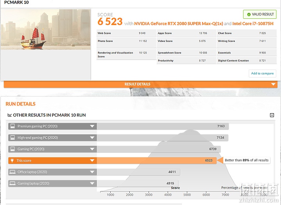Click the Premium gaming PC 7163 score bar
281x205 pixels.
(x=163, y=126)
